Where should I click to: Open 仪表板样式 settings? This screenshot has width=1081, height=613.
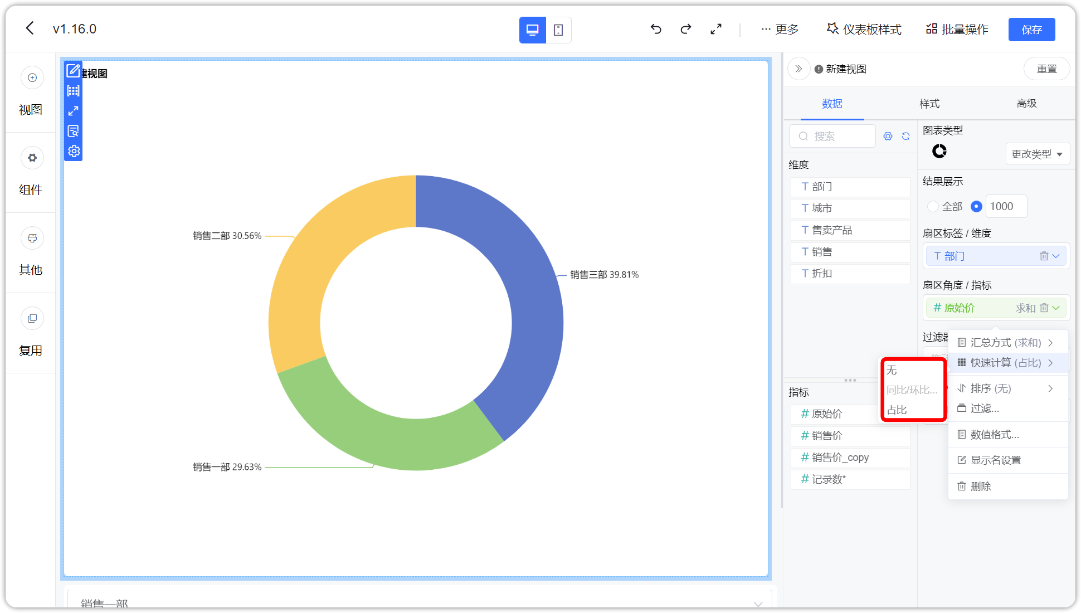864,29
